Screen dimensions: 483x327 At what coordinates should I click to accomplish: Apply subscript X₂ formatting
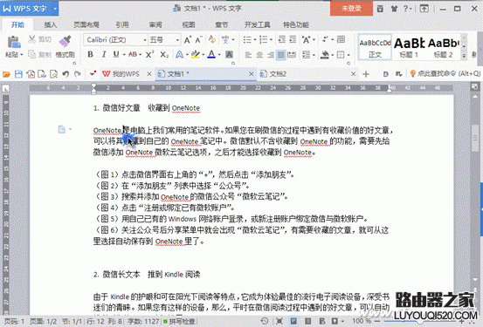tap(164, 55)
